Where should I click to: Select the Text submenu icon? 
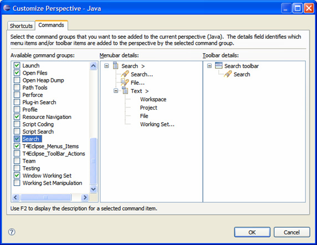click(125, 91)
